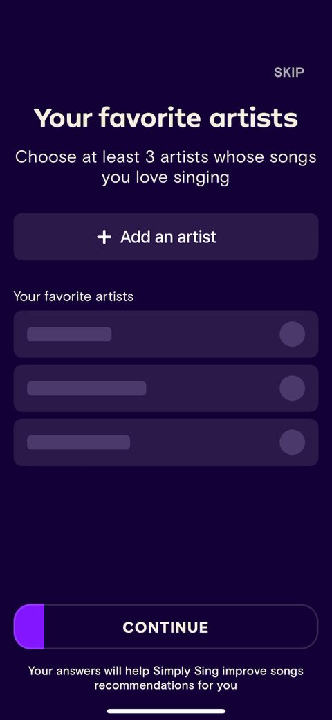Click the purple progress fill on CONTINUE

click(29, 627)
